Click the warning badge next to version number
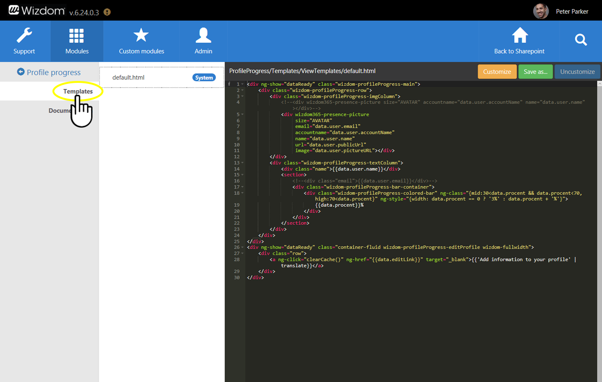 point(107,12)
